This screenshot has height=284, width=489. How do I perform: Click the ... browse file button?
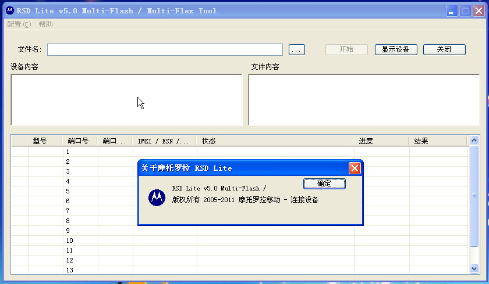coord(296,50)
